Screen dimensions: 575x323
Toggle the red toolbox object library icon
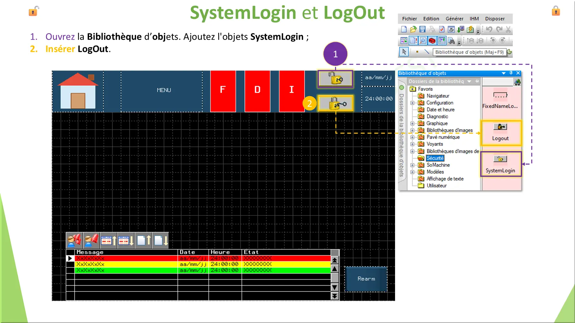click(x=432, y=41)
